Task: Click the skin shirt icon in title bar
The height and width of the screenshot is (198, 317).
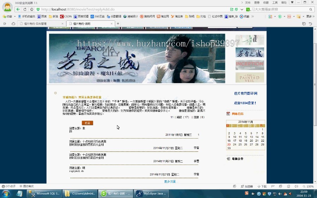Action: [292, 2]
